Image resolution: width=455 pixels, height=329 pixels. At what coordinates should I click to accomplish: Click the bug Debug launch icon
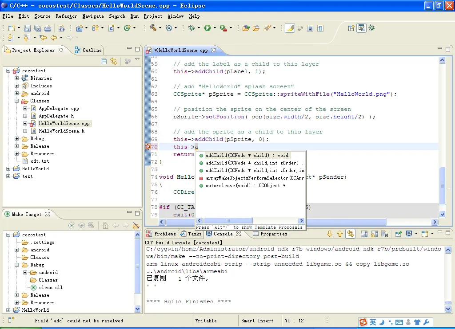[192, 28]
